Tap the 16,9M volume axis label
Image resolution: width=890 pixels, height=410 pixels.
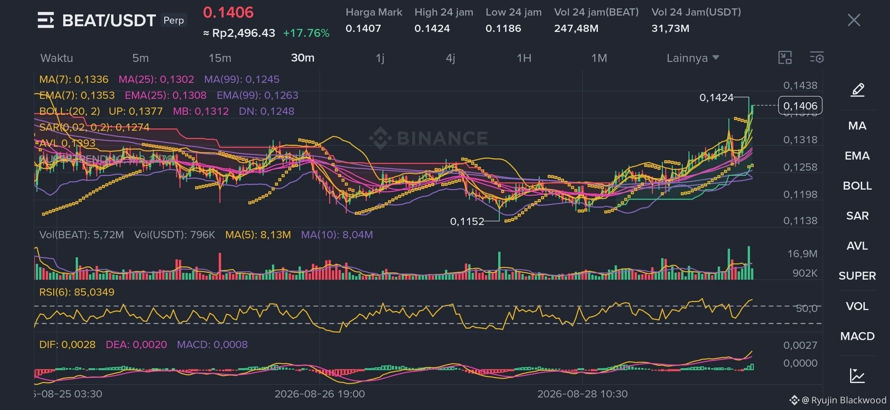803,254
